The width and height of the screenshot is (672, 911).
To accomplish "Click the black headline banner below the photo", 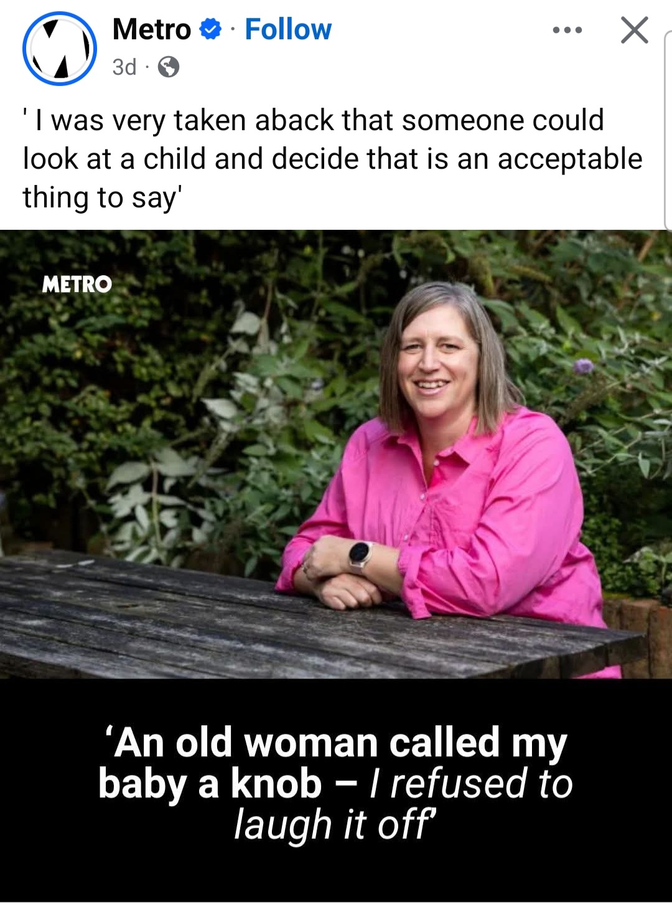I will point(336,790).
